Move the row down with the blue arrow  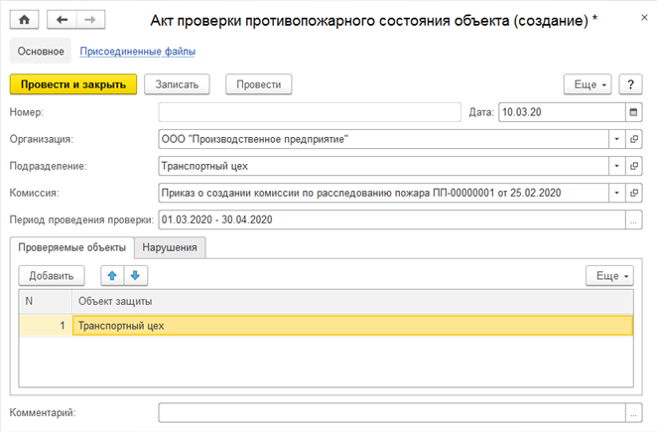[135, 275]
